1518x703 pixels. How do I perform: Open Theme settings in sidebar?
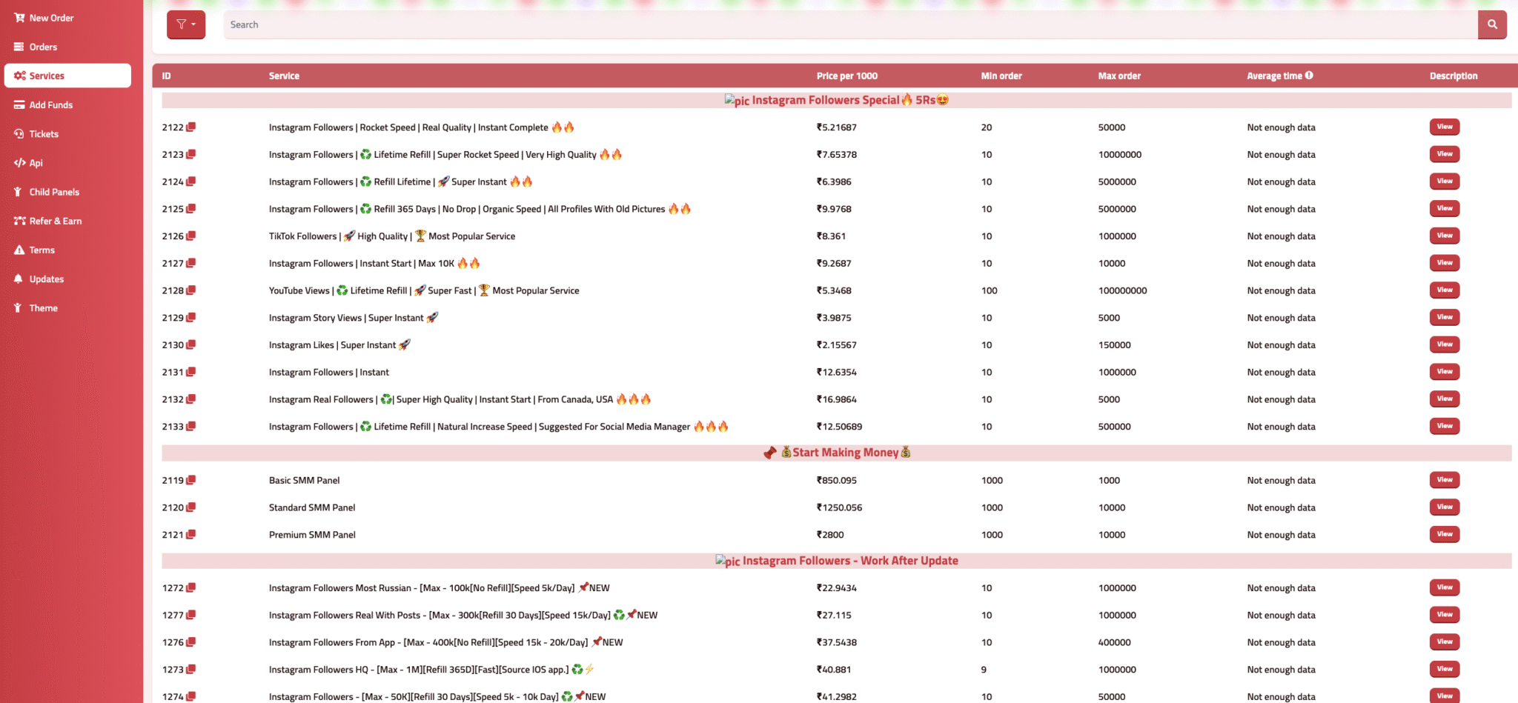(x=43, y=308)
